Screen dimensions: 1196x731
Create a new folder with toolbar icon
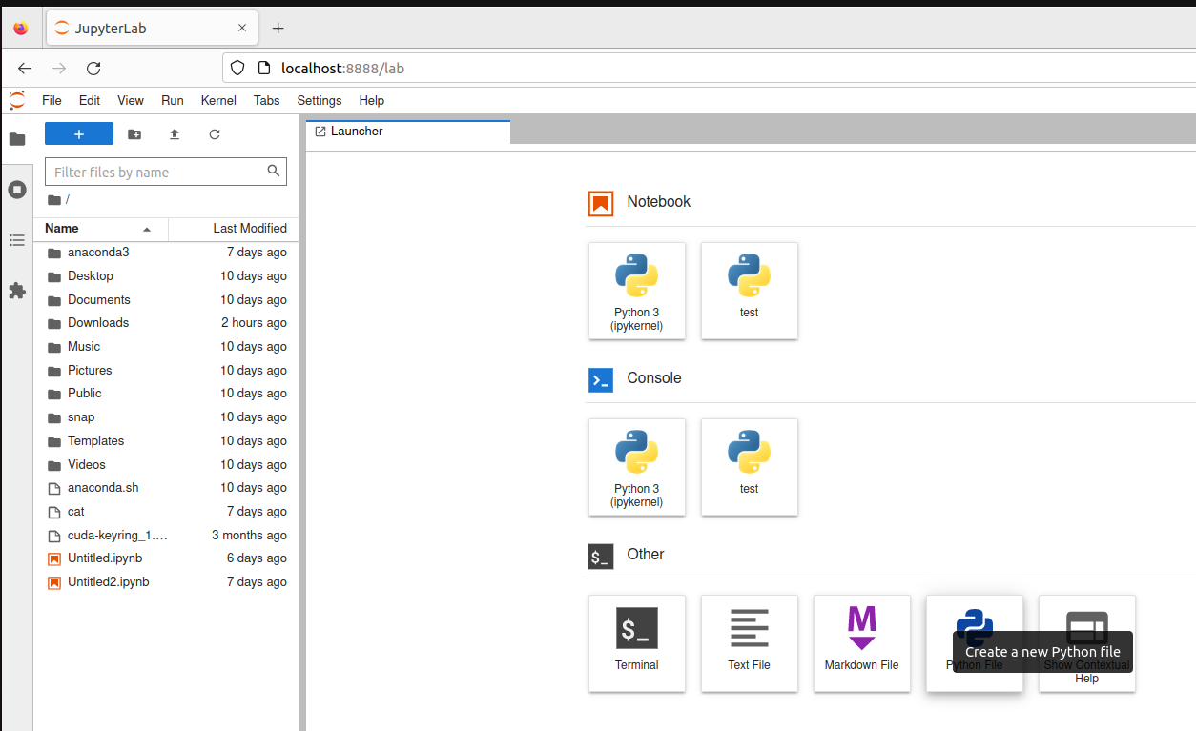(134, 134)
